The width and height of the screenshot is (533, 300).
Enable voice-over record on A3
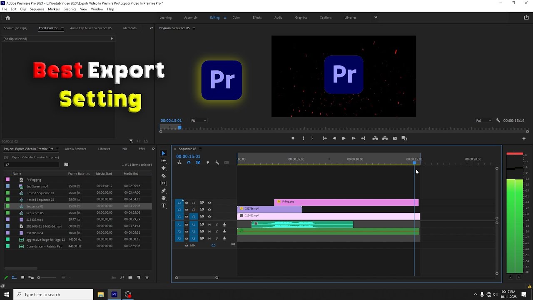coord(224,238)
